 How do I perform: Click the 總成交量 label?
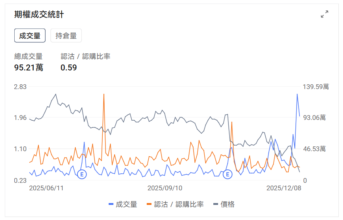tap(28, 57)
